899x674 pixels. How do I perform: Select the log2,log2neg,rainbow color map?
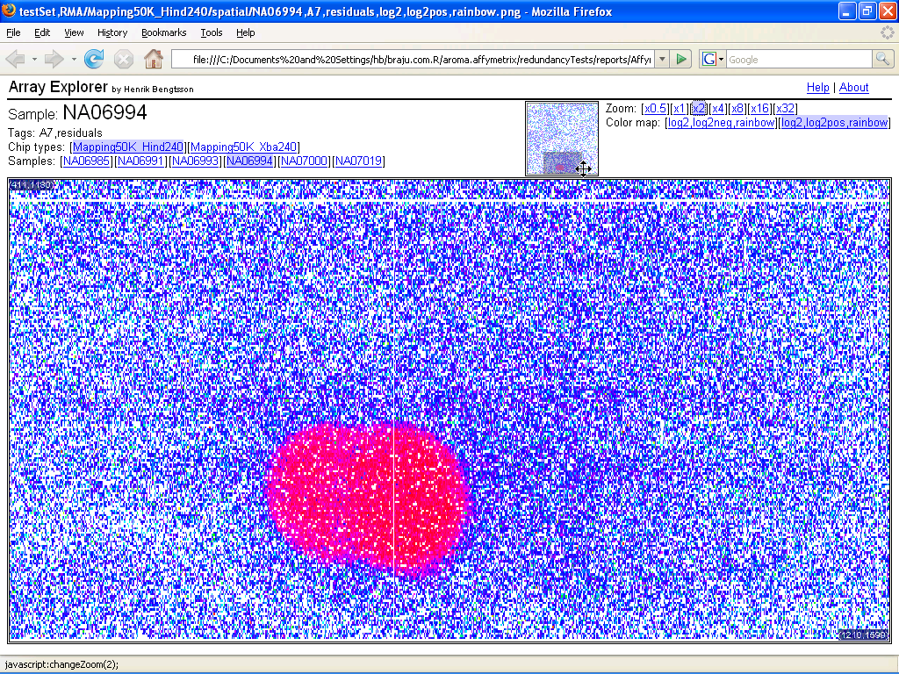pos(721,123)
